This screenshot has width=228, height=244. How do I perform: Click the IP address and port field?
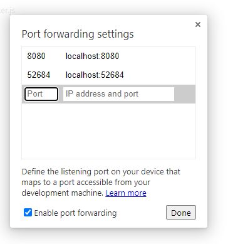tap(118, 94)
